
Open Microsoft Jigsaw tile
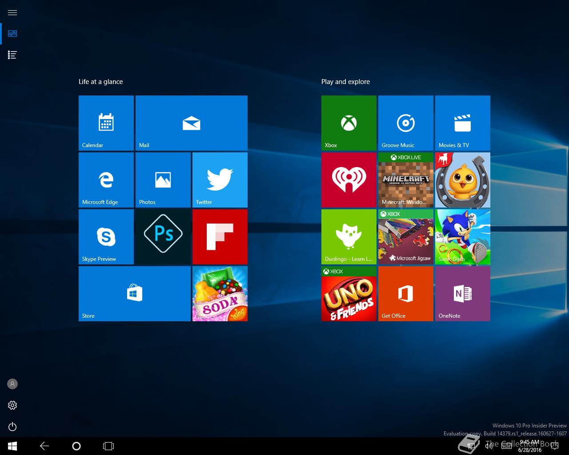406,237
